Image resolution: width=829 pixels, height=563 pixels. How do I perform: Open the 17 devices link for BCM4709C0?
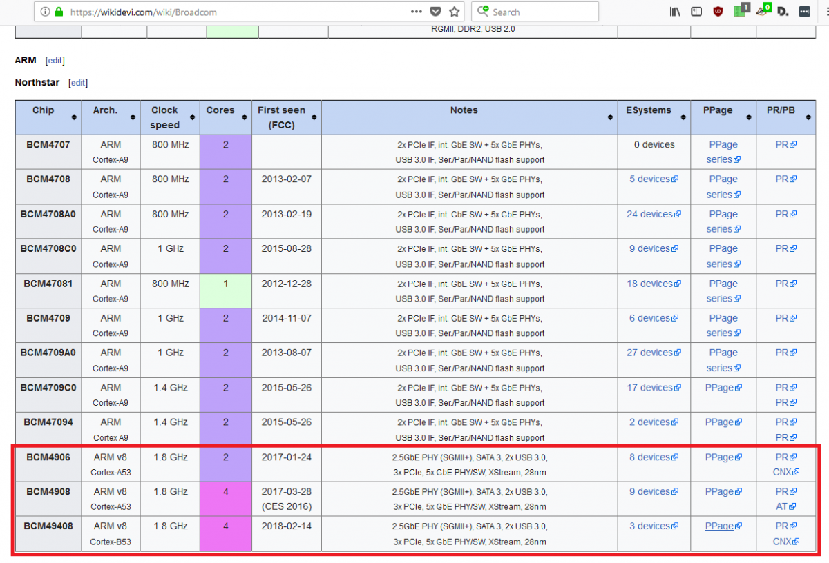(x=654, y=388)
